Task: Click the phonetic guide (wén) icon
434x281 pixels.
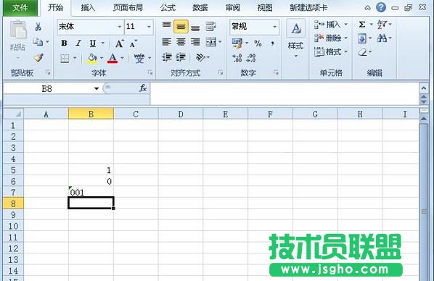Action: point(139,58)
